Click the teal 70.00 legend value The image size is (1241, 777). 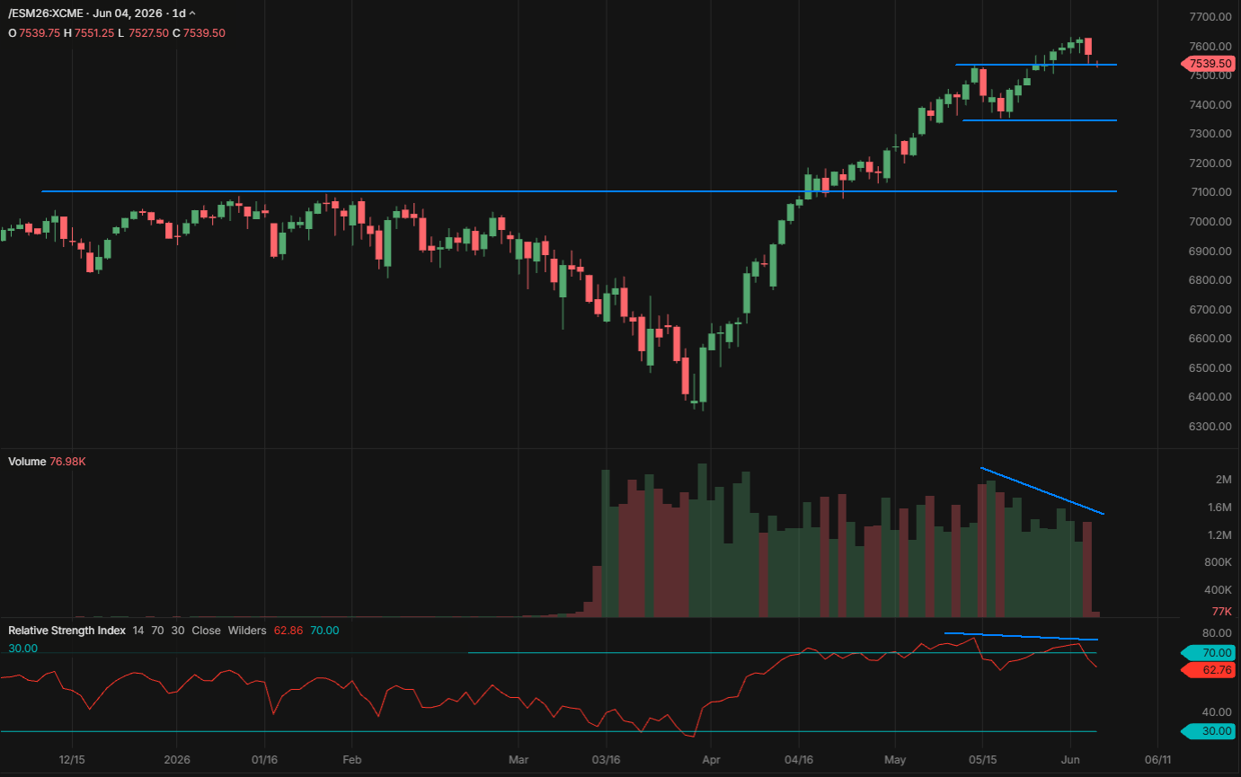click(324, 631)
